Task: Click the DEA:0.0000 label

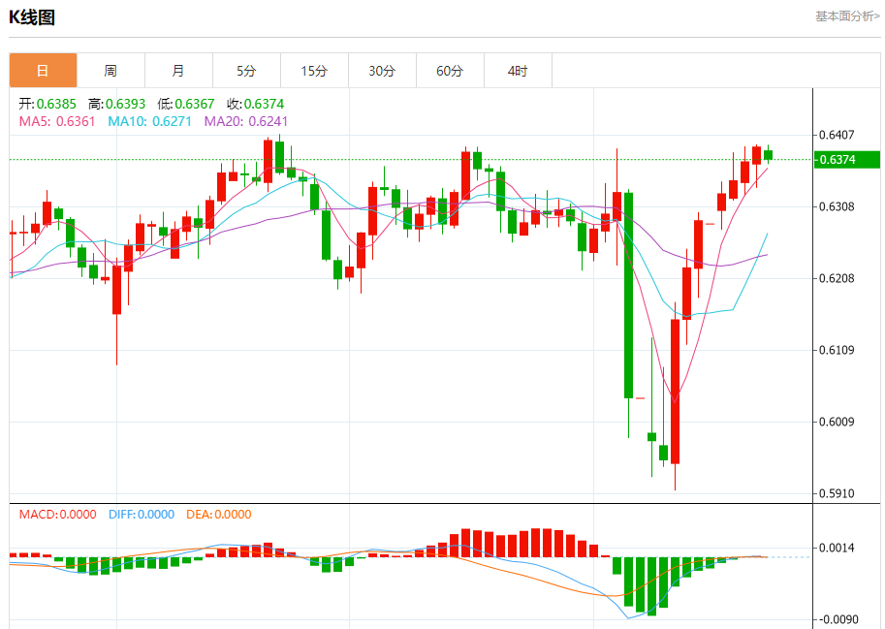Action: 219,515
